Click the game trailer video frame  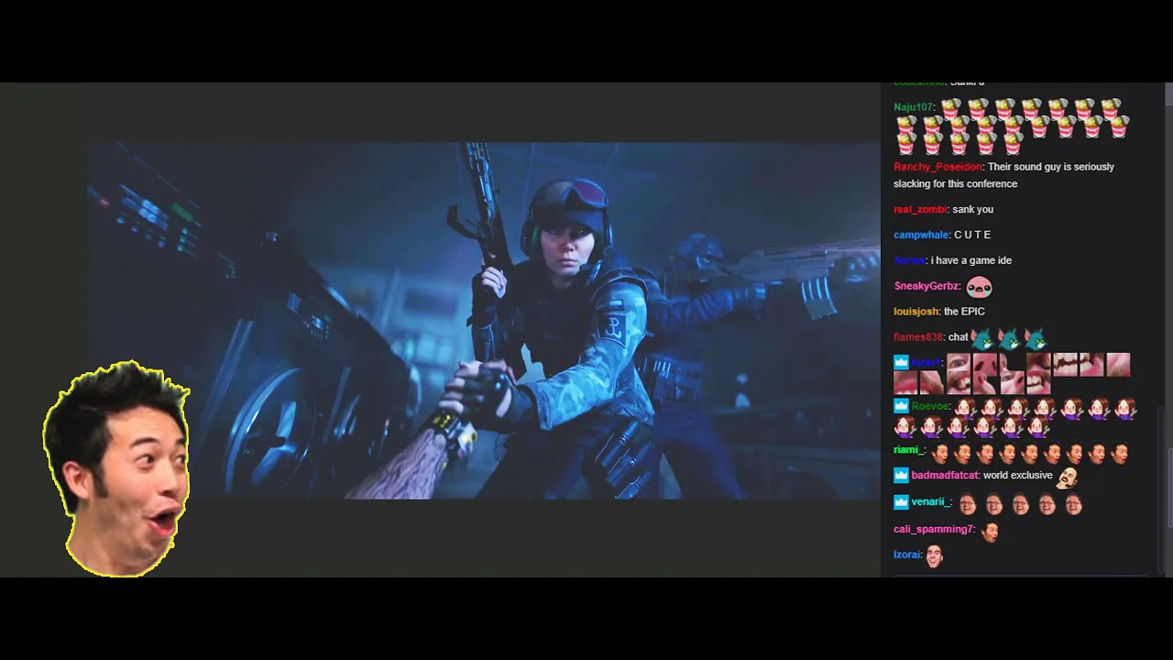coord(483,321)
